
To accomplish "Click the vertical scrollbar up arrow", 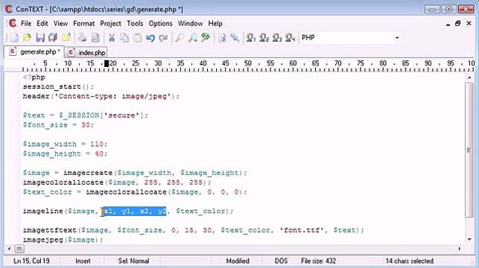I will pos(469,77).
